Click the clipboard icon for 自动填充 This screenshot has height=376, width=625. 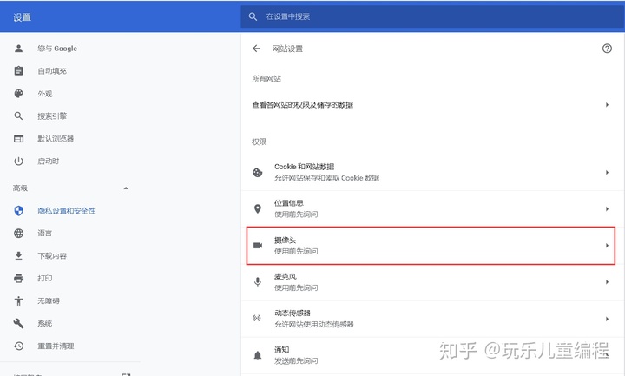click(x=19, y=71)
